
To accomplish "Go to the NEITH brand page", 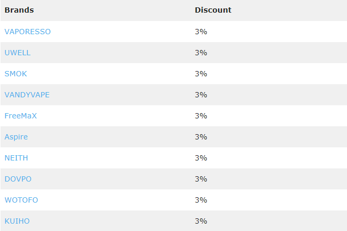I will [16, 158].
